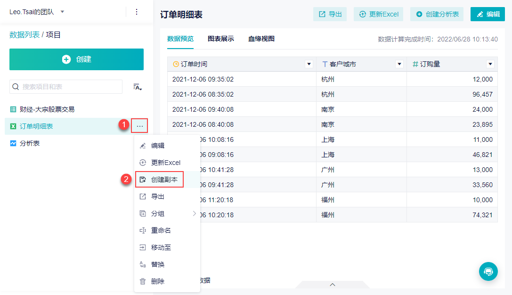Click the 数据列表 breadcrumb link

[24, 35]
